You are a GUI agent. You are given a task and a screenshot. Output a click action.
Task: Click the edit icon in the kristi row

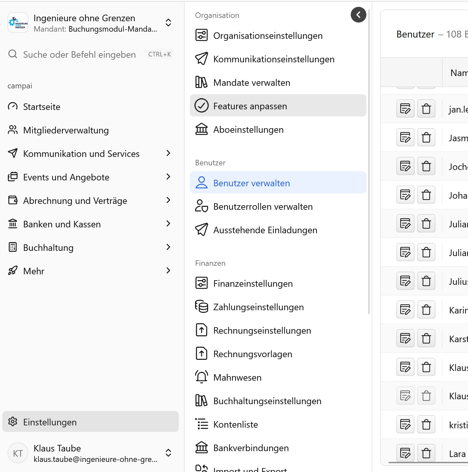tap(405, 424)
